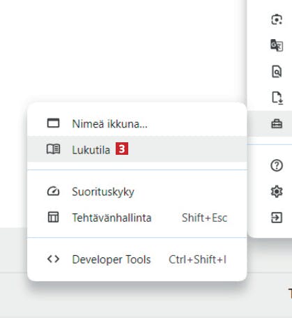Click the window icon beside Nimeä ikkuna
The image size is (292, 318).
click(x=53, y=123)
